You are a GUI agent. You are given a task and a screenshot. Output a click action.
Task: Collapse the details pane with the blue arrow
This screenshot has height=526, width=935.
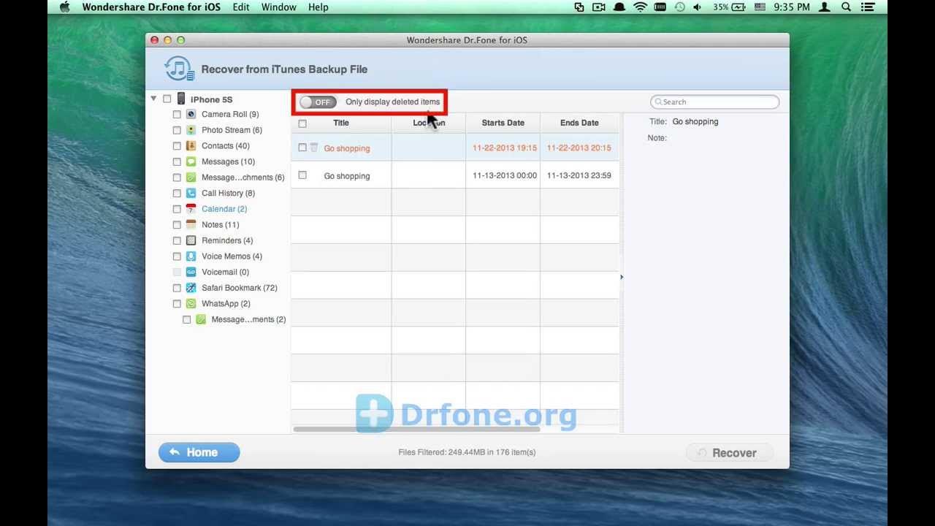(x=622, y=277)
